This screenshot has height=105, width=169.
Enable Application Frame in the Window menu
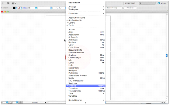86,18
